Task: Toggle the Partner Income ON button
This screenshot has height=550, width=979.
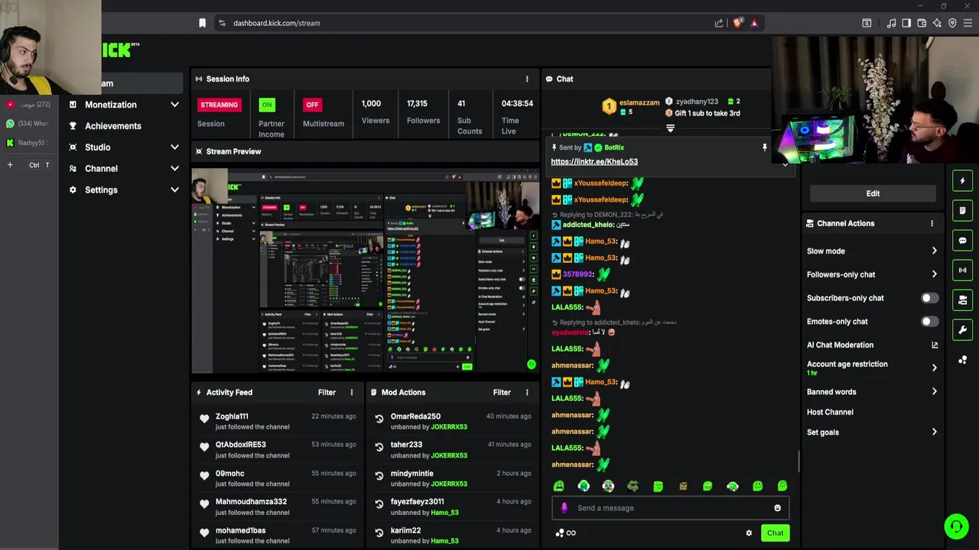Action: point(266,105)
